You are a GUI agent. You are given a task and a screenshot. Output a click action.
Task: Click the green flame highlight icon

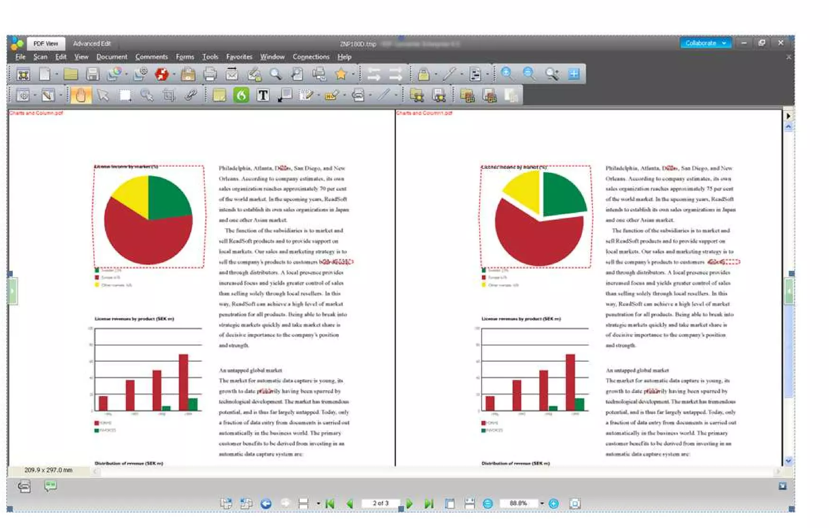241,95
